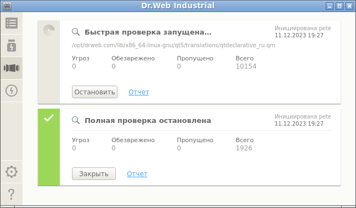The width and height of the screenshot is (356, 208).
Task: Click the Быстрая проверка запущена heading
Action: coord(148,32)
